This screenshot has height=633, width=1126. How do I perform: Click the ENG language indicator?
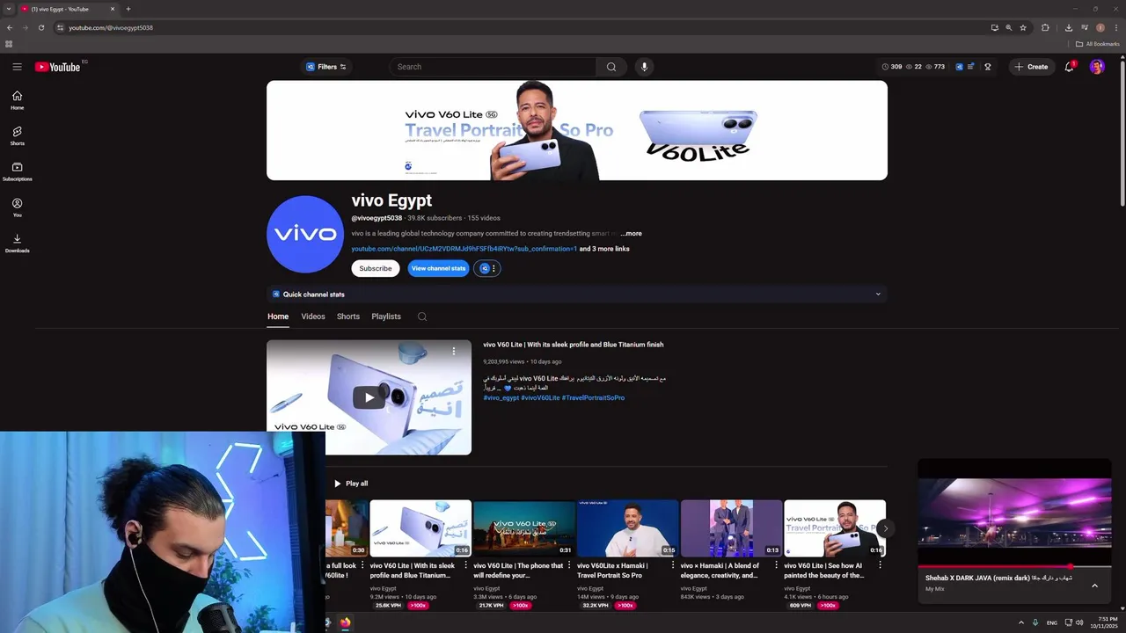pyautogui.click(x=1052, y=622)
